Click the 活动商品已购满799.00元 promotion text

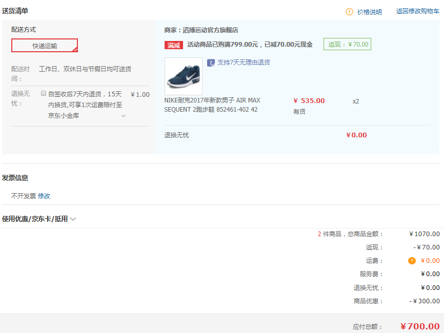pyautogui.click(x=250, y=45)
